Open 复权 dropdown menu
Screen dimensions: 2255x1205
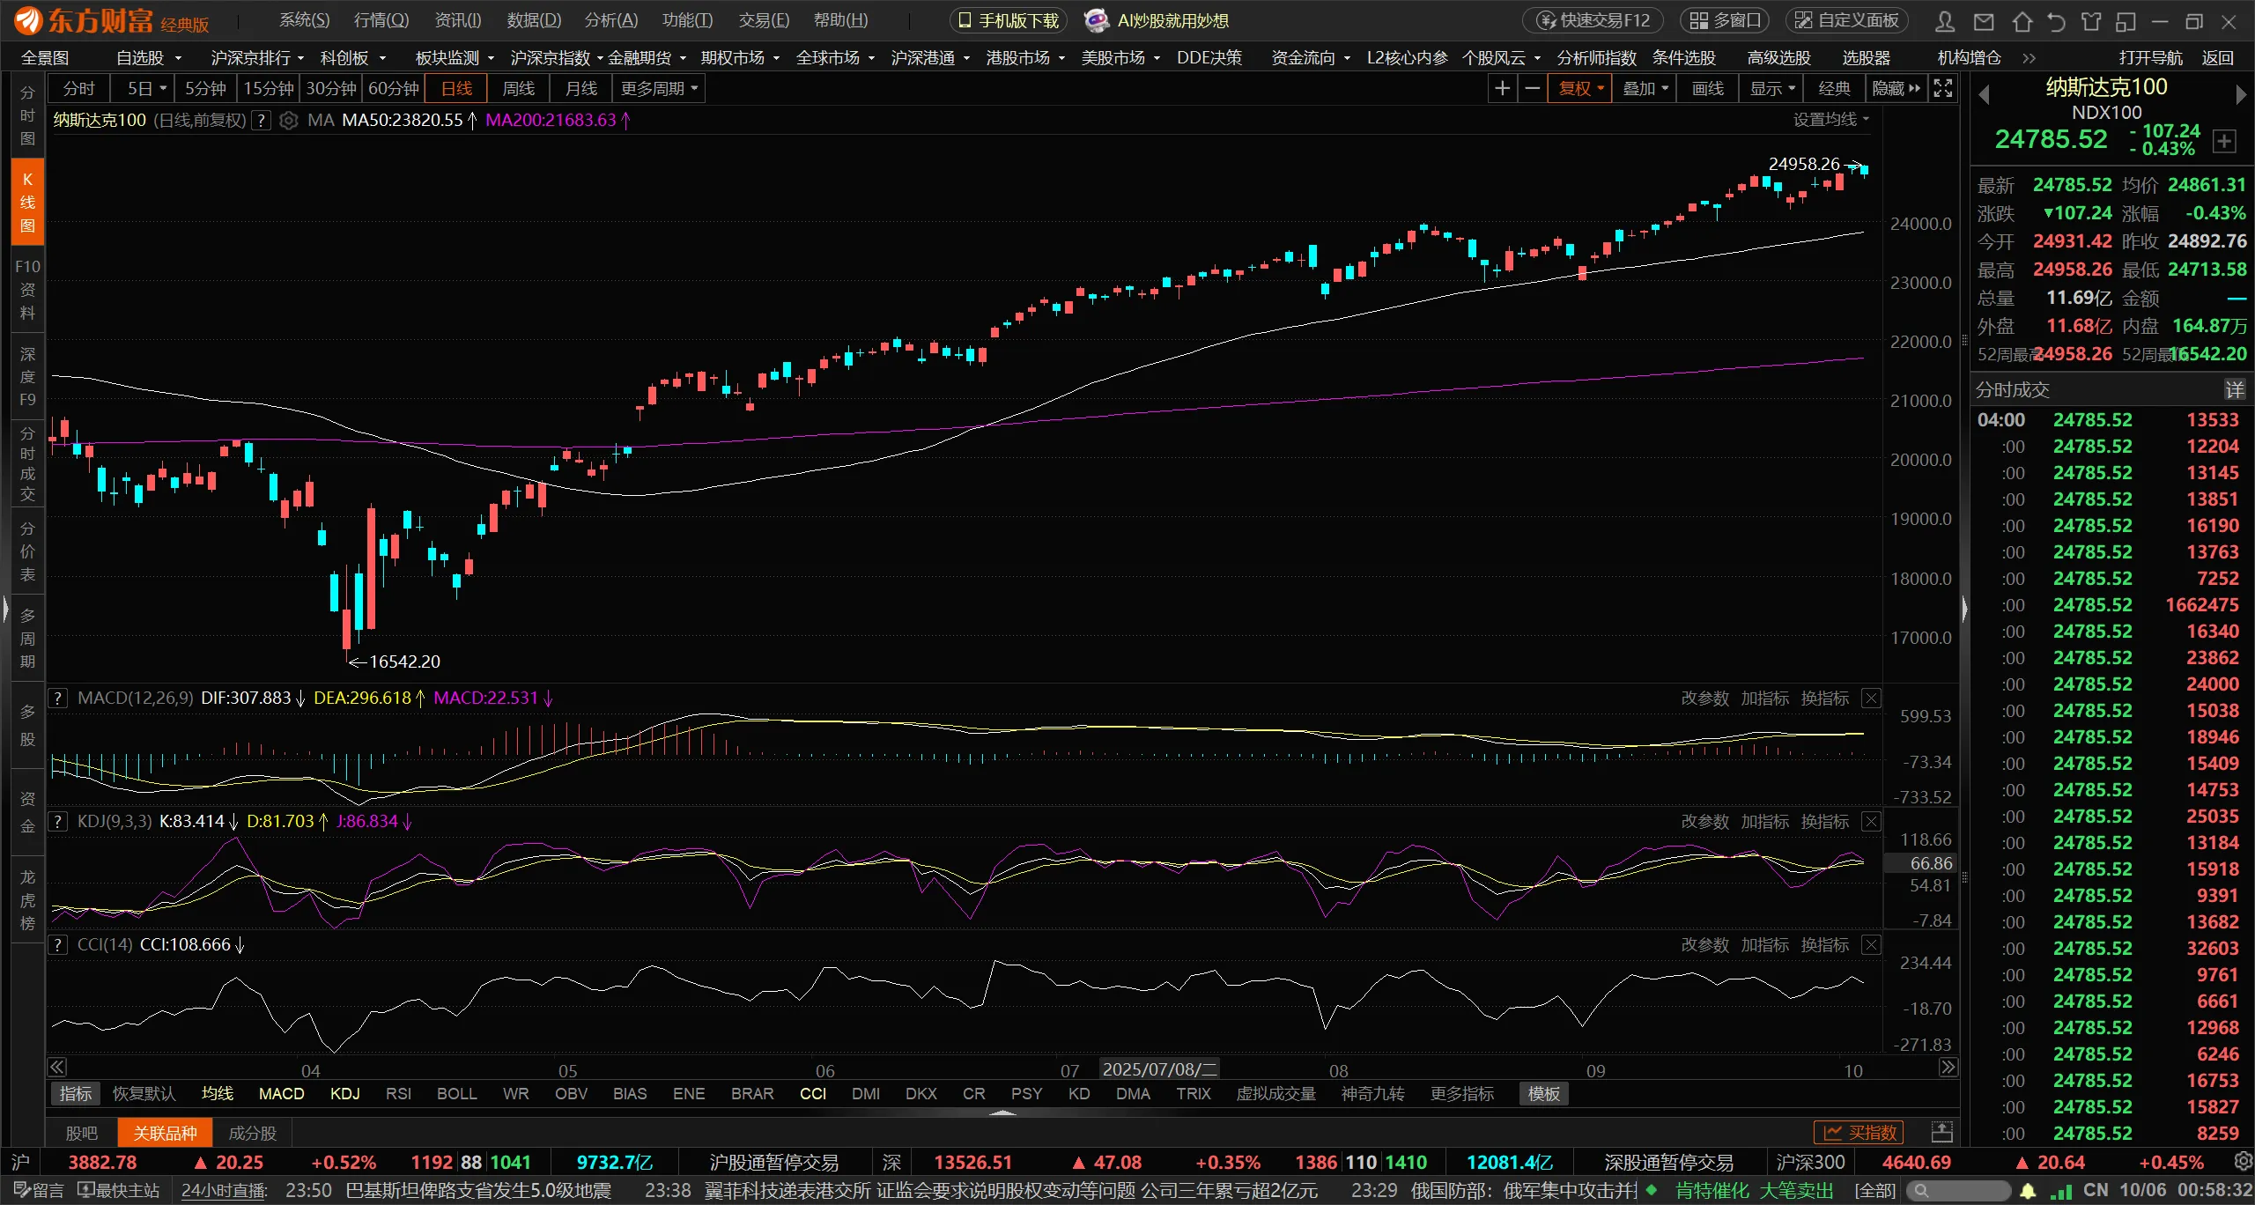1581,88
